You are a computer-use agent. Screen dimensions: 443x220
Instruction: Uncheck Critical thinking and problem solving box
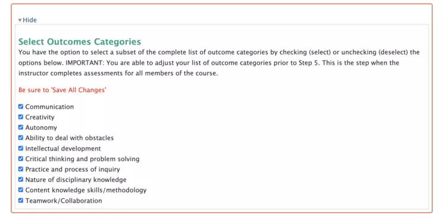tap(21, 159)
